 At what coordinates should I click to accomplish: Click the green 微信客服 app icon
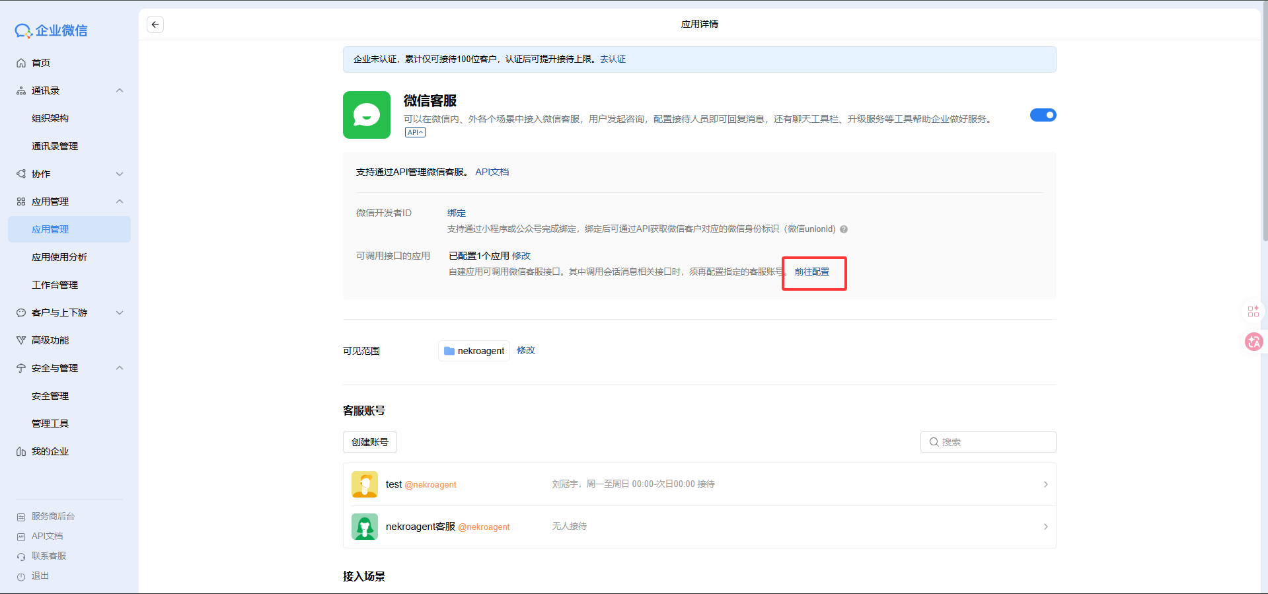(x=367, y=115)
